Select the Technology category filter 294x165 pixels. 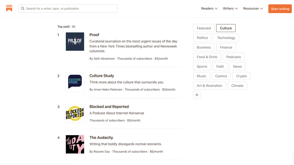(226, 38)
